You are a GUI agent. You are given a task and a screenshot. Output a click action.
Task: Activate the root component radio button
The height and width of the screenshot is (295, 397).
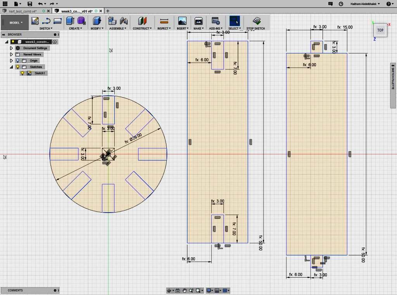(x=54, y=42)
